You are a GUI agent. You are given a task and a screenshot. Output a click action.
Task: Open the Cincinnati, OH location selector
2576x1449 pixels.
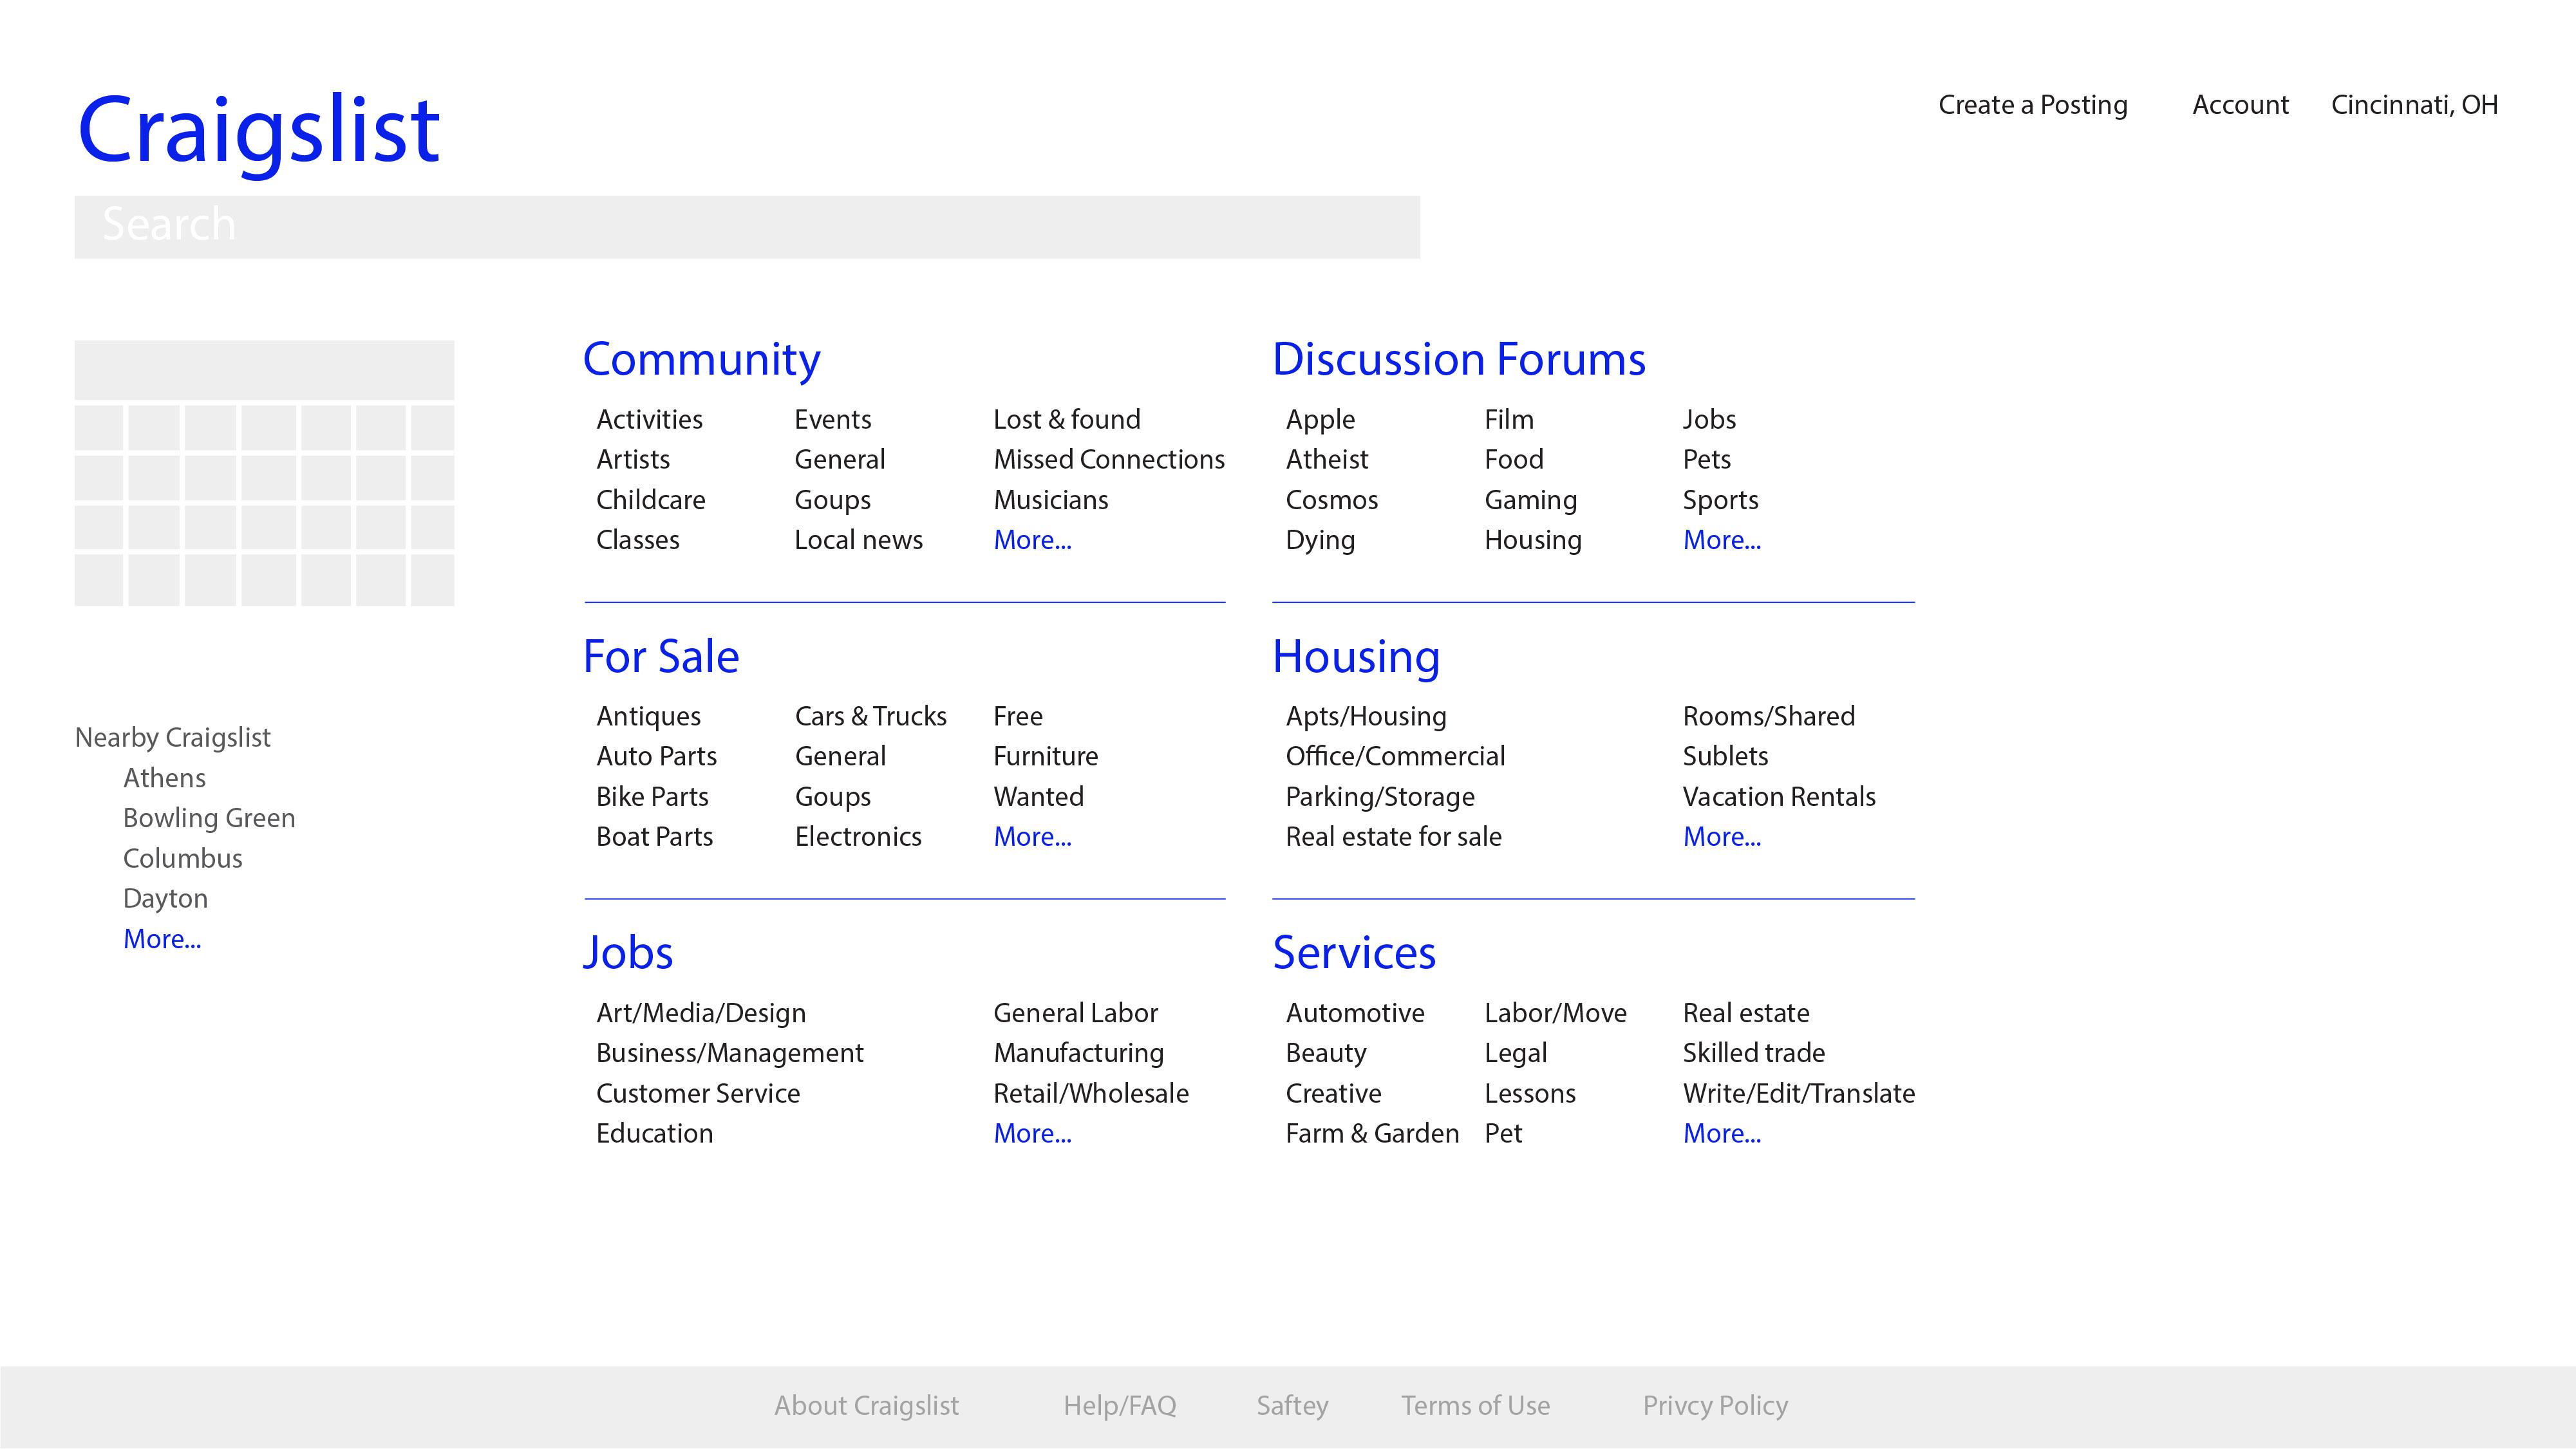2413,105
